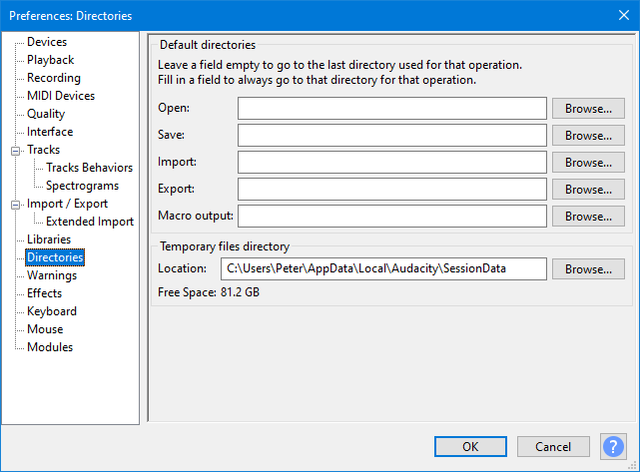Browse for the Open default directory
Viewport: 640px width, 472px height.
pyautogui.click(x=588, y=109)
